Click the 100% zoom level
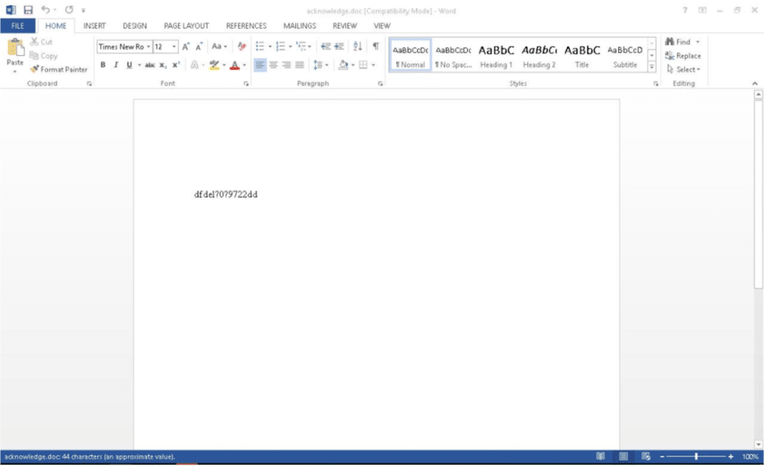764x467 pixels. click(x=750, y=457)
